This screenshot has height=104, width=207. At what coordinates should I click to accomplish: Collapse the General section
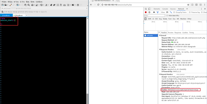[x=160, y=36]
